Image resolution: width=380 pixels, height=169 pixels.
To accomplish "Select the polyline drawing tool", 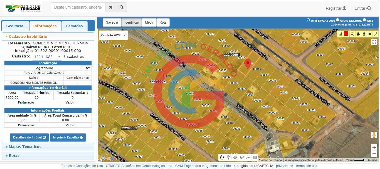I will point(248,157).
